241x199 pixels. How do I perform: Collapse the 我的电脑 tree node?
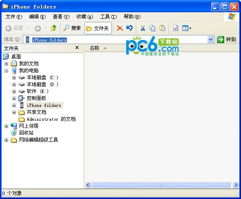click(6, 71)
